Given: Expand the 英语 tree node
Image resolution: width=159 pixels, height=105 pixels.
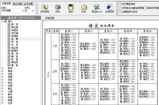Looking at the screenshot, I should [x=2, y=71].
